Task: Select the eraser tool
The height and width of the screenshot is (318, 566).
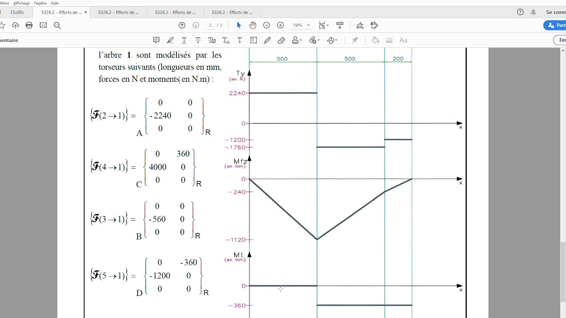Action: tap(281, 40)
